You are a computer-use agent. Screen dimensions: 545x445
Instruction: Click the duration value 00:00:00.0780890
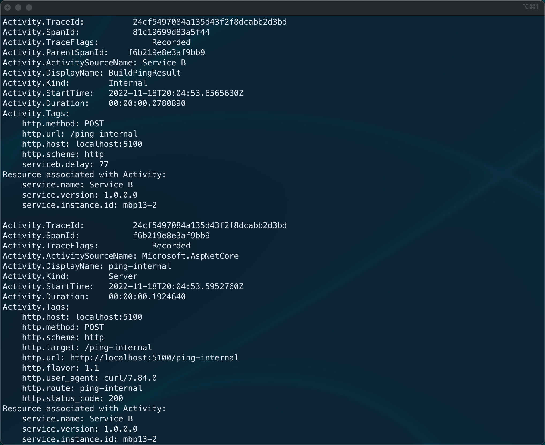(x=147, y=103)
